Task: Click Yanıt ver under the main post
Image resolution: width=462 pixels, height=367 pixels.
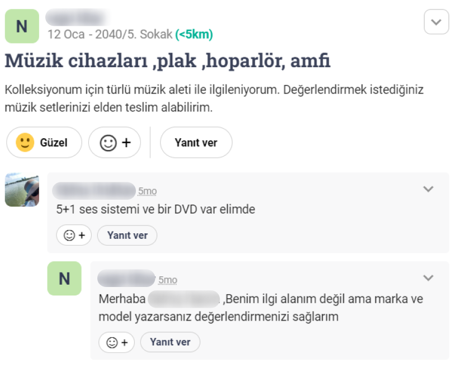Action: (196, 143)
